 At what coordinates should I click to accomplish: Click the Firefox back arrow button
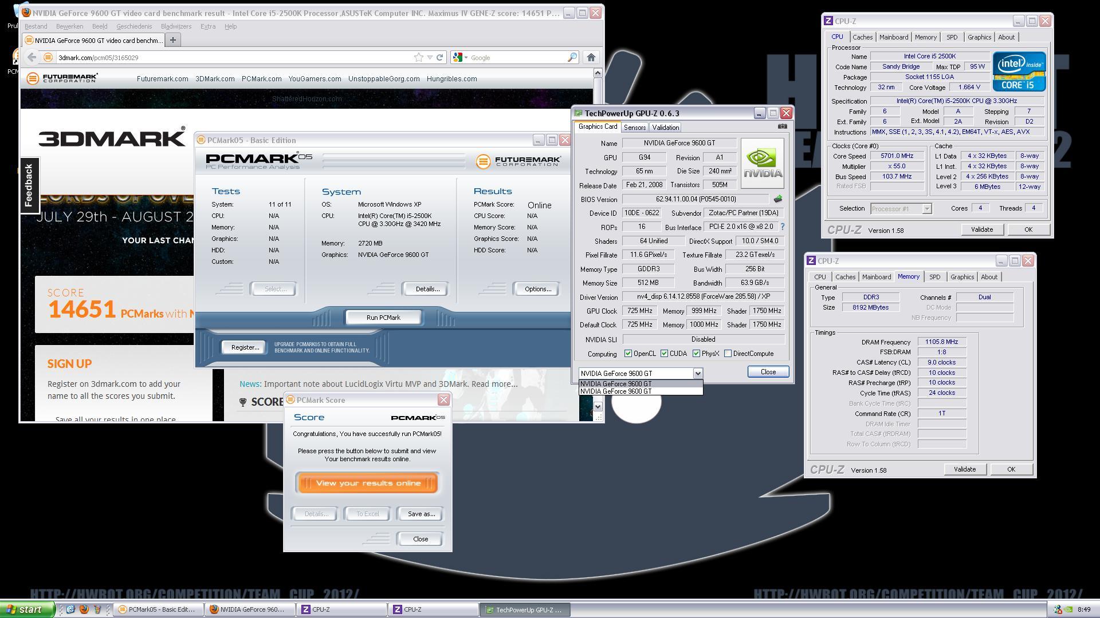[32, 57]
